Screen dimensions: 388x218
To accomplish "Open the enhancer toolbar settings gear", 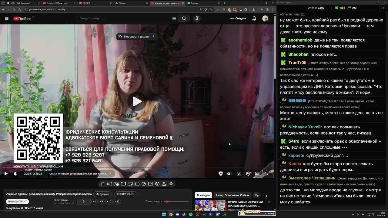I will (171, 184).
